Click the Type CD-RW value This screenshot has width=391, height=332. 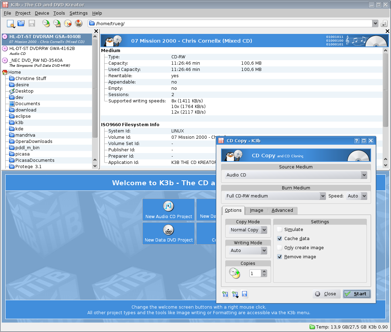click(178, 57)
